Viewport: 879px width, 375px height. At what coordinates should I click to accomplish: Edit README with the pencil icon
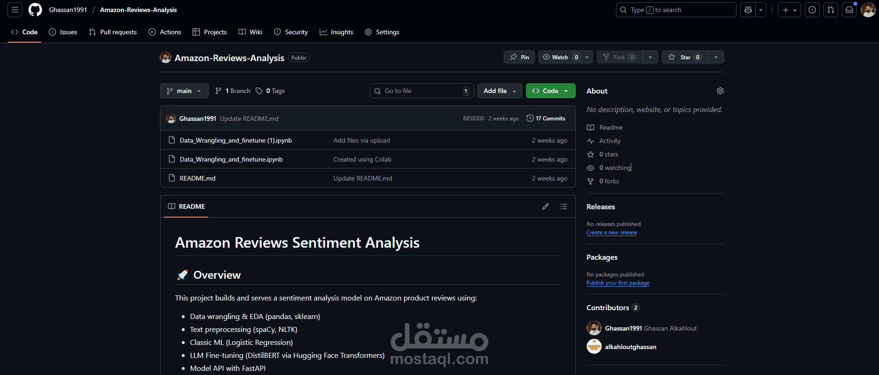tap(545, 206)
